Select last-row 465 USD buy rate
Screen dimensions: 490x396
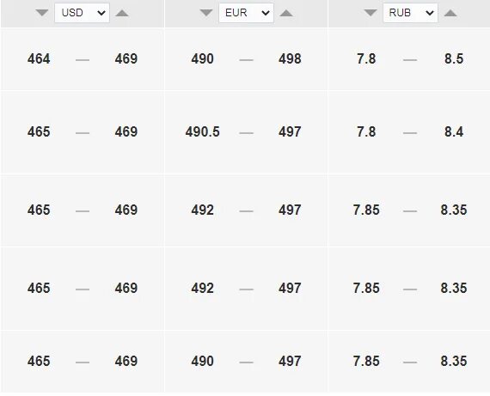pyautogui.click(x=39, y=361)
